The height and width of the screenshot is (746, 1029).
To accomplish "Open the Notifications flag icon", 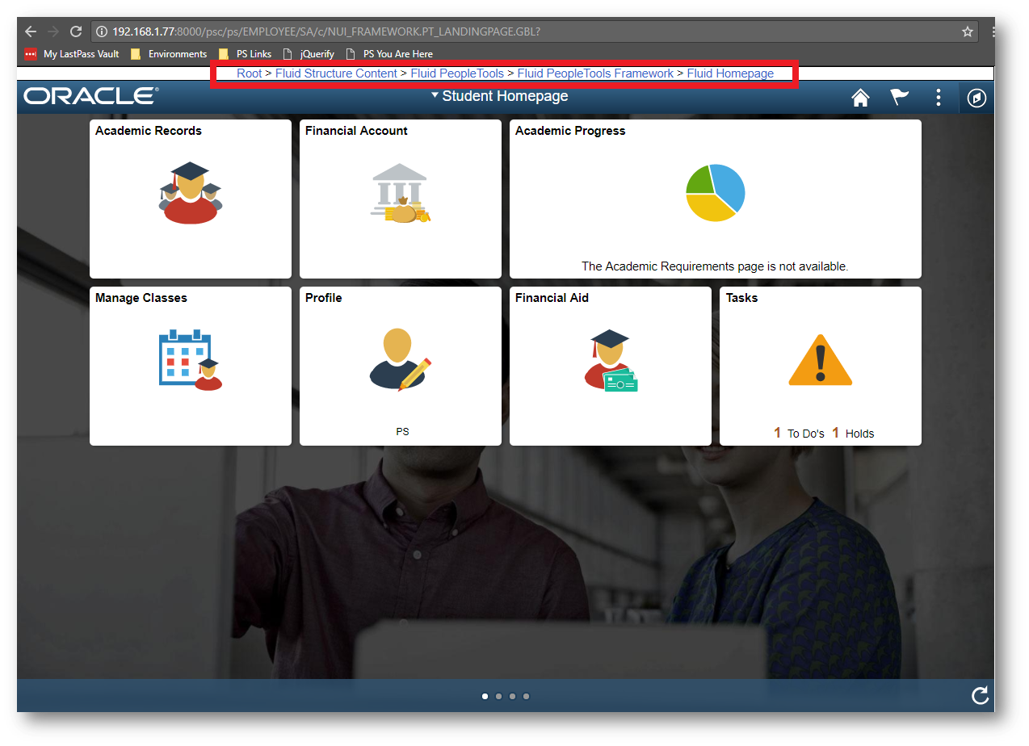I will coord(899,98).
